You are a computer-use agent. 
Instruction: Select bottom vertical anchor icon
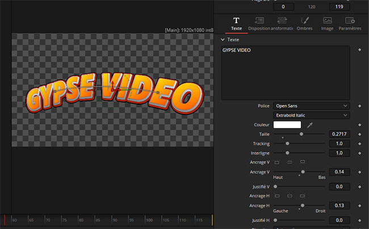(x=303, y=162)
